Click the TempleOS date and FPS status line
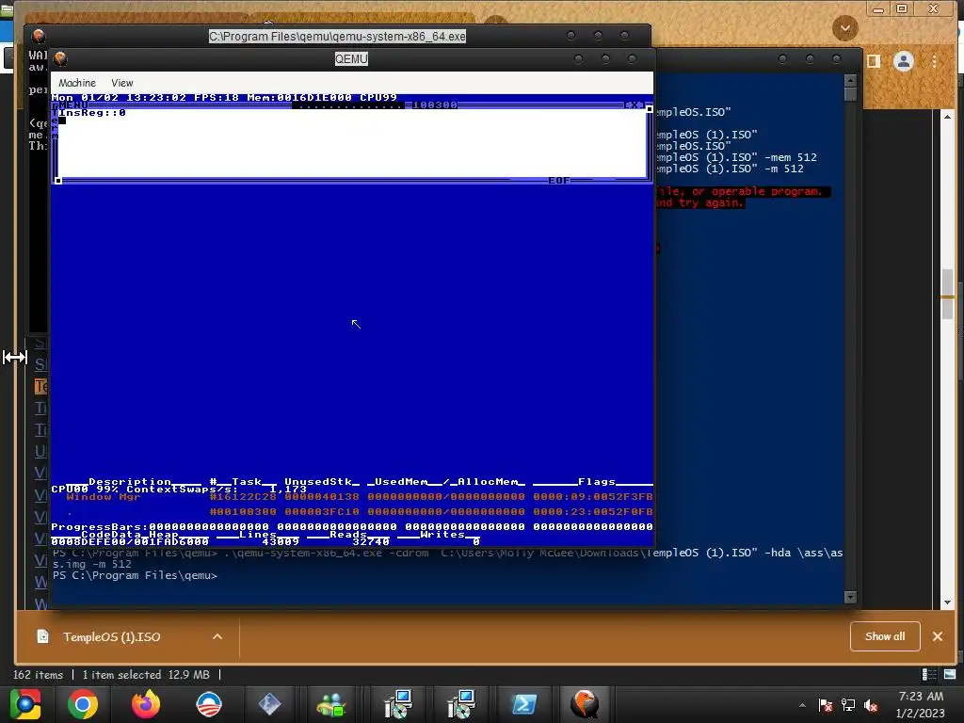The image size is (964, 723). point(224,98)
